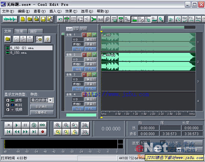The image size is (205, 162).
Task: Open track 1 record device button
Action: [x=91, y=44]
